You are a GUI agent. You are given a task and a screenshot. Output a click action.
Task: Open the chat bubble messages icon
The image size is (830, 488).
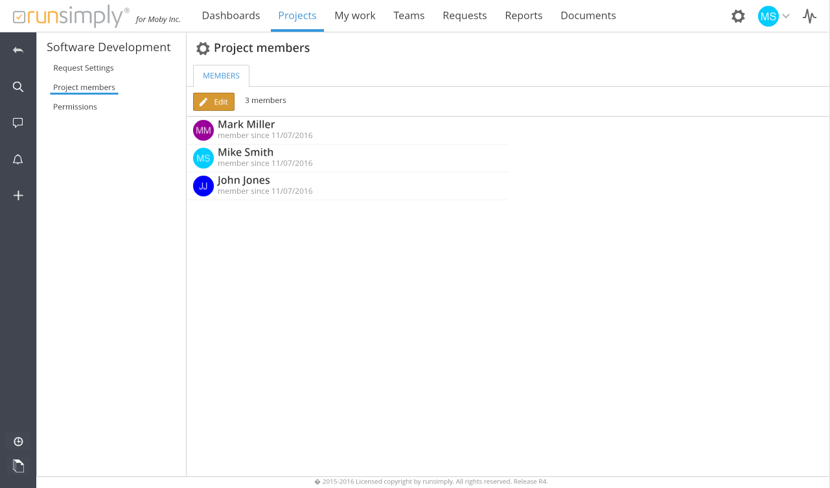[x=18, y=122]
